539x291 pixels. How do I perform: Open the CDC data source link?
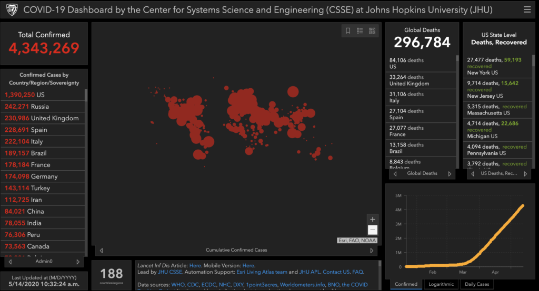point(193,285)
